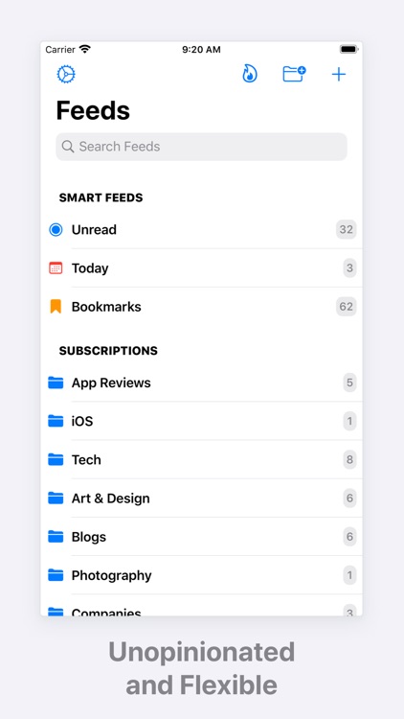Screen dimensions: 404x719
Task: Open the Tech folder
Action: point(202,459)
